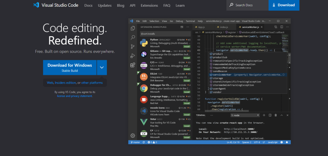Click the register breadcrumb segment
This screenshot has height=156, width=328.
(x=230, y=32)
